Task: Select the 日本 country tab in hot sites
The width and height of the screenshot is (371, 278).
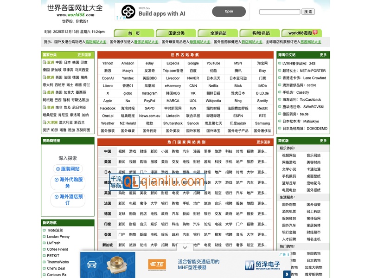Action: click(108, 172)
